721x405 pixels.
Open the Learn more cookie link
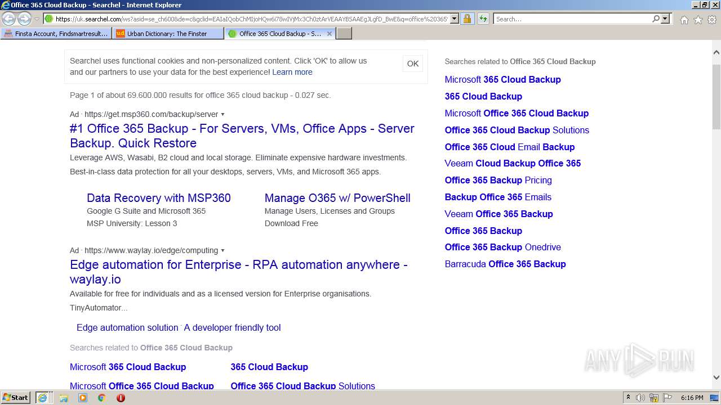click(292, 72)
